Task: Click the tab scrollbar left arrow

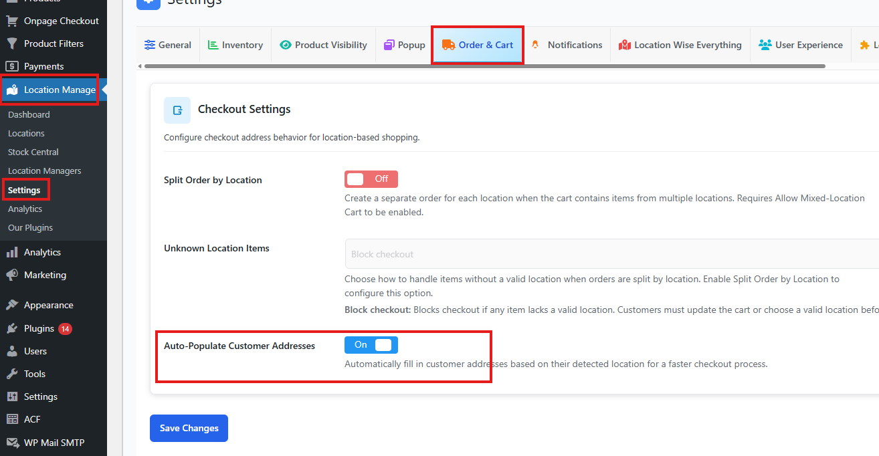Action: coord(139,66)
